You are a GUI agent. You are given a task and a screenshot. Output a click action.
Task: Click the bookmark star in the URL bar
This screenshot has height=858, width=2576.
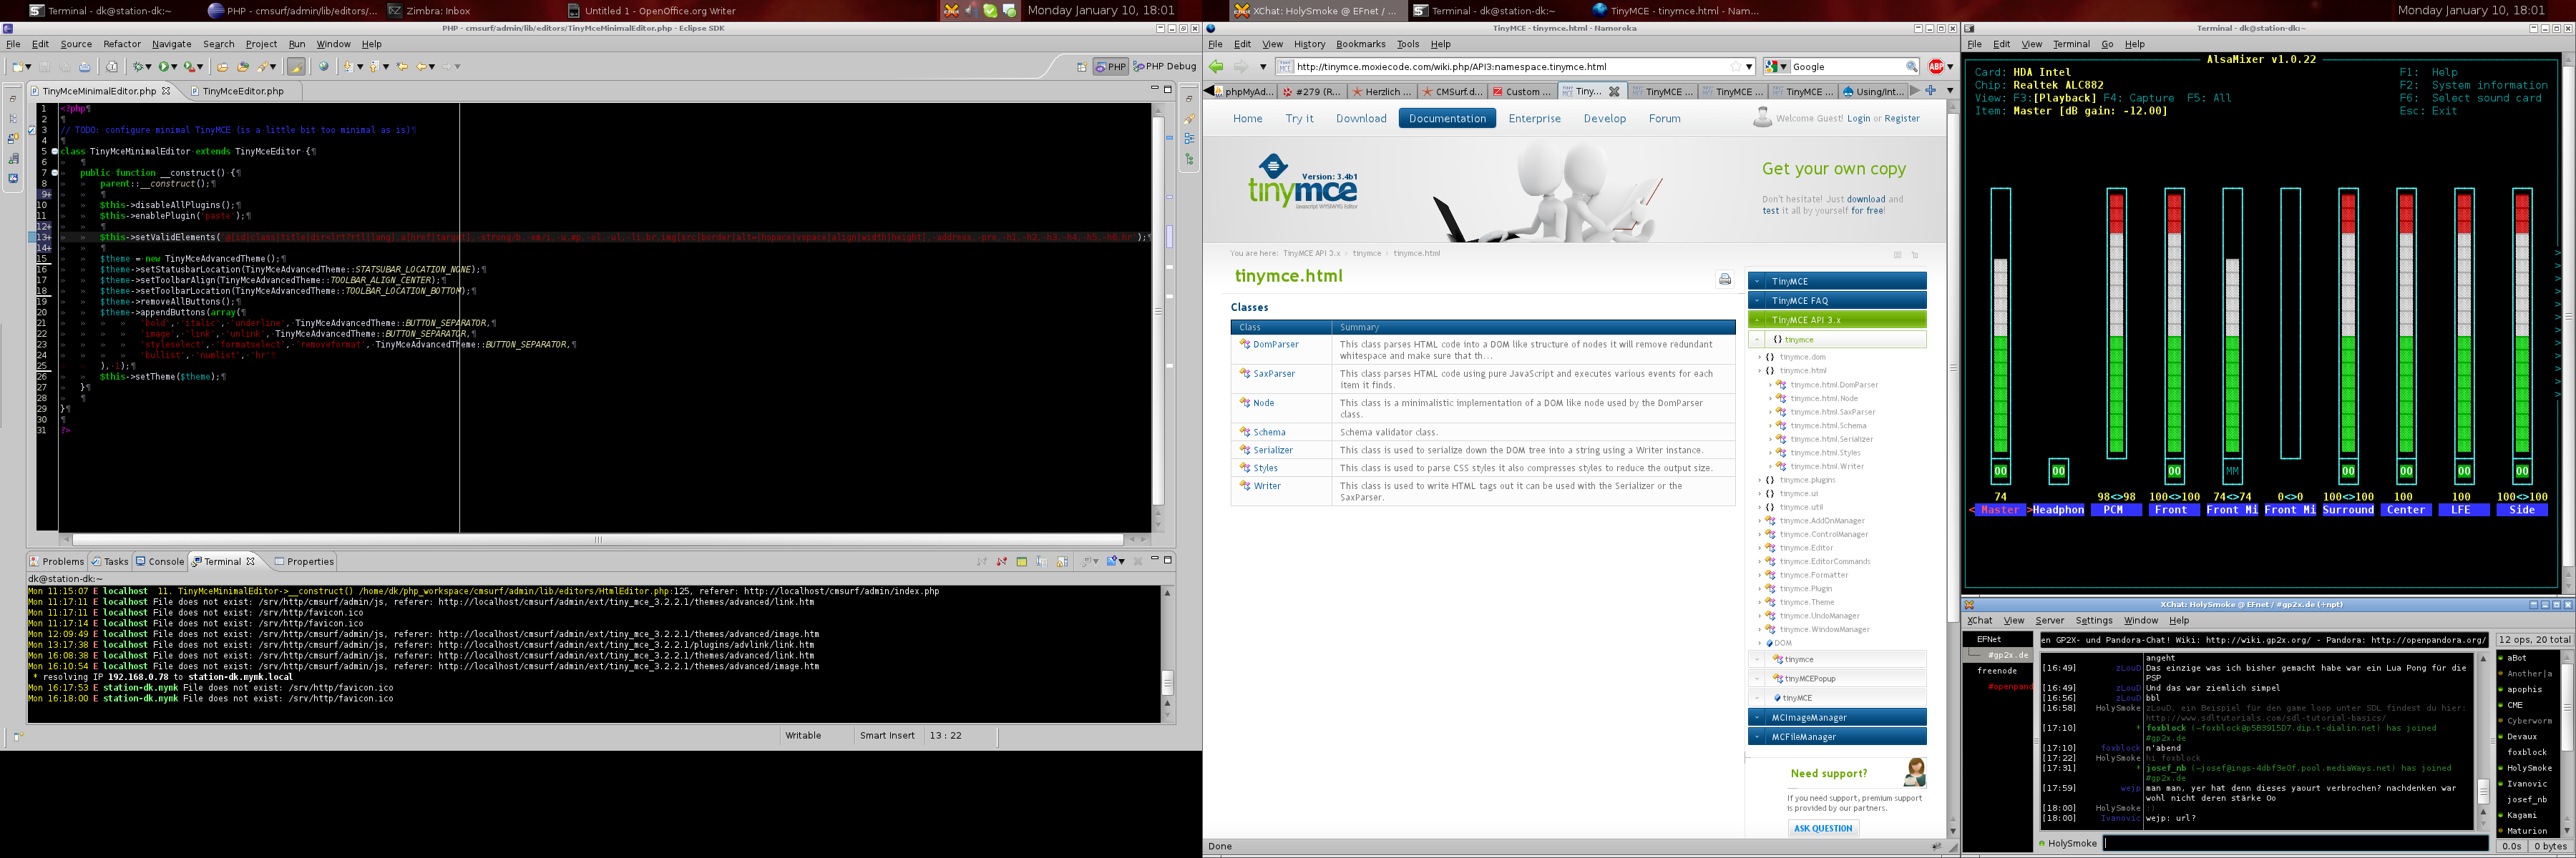[1735, 67]
